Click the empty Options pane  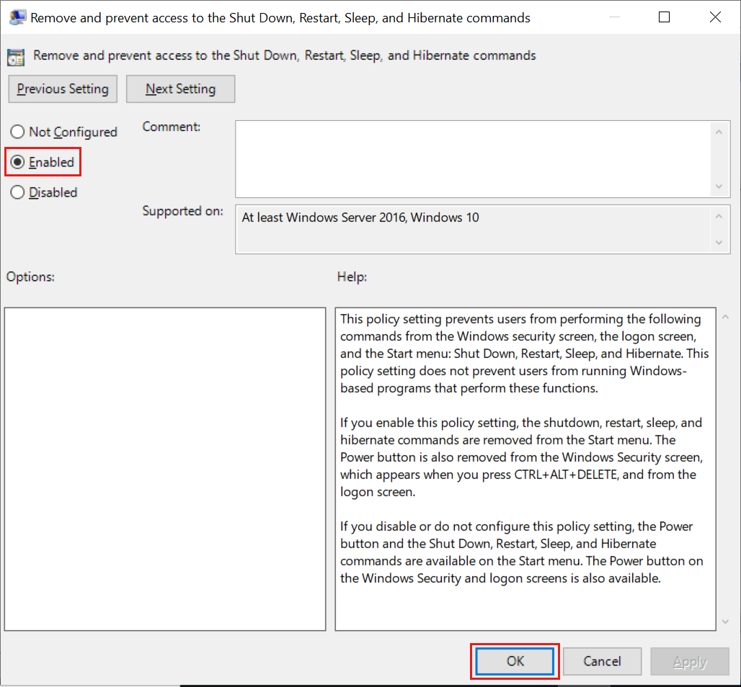[165, 469]
